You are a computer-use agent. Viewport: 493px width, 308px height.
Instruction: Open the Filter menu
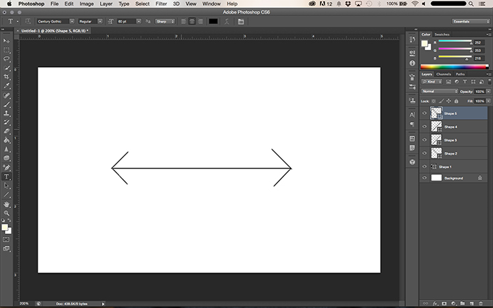click(x=161, y=4)
